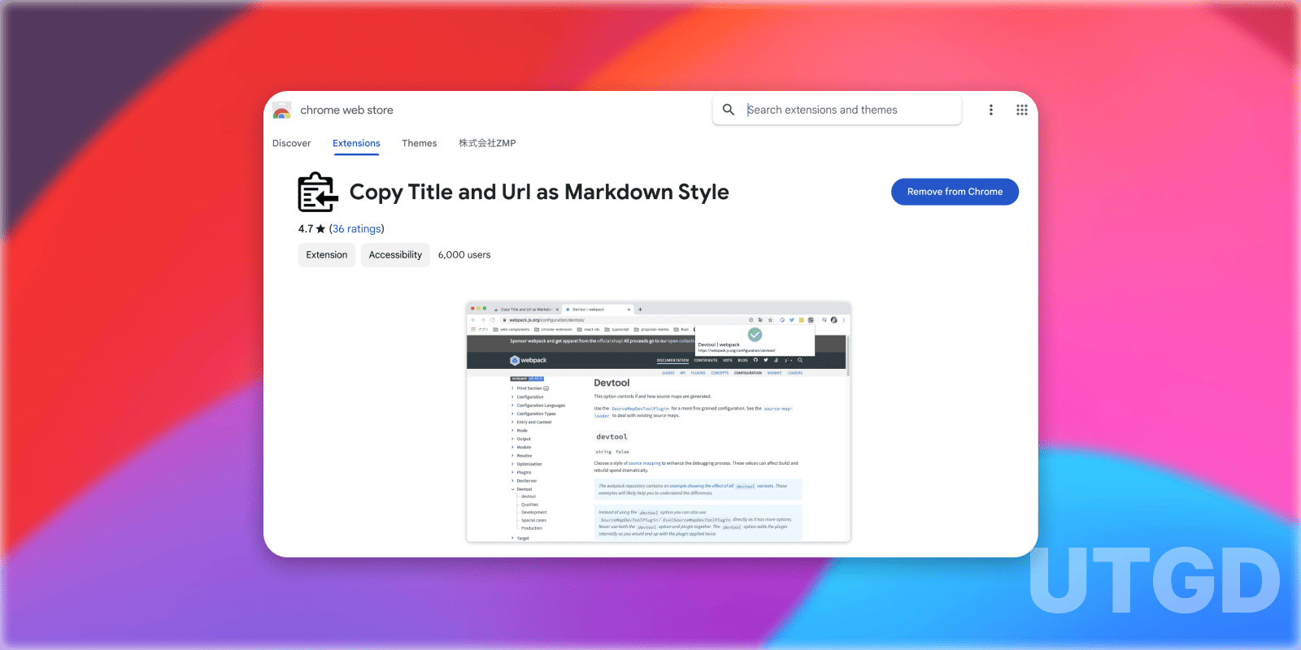
Task: Click the Extension category chip
Action: pyautogui.click(x=327, y=255)
